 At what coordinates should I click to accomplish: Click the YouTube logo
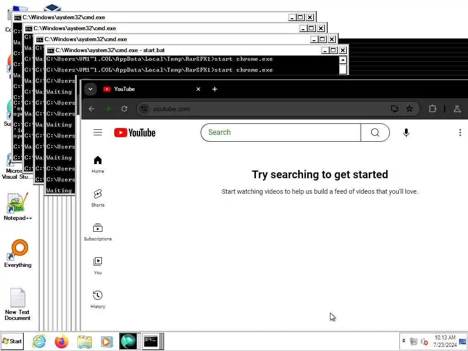pyautogui.click(x=135, y=133)
